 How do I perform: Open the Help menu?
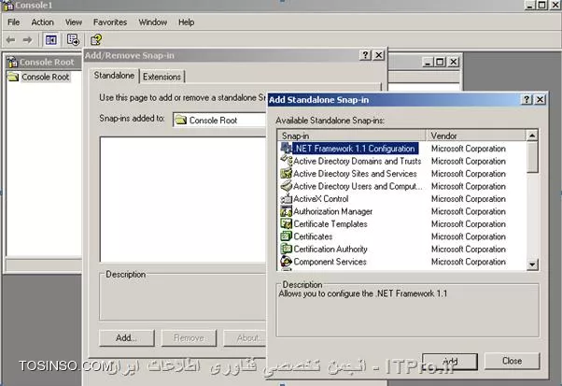click(186, 22)
